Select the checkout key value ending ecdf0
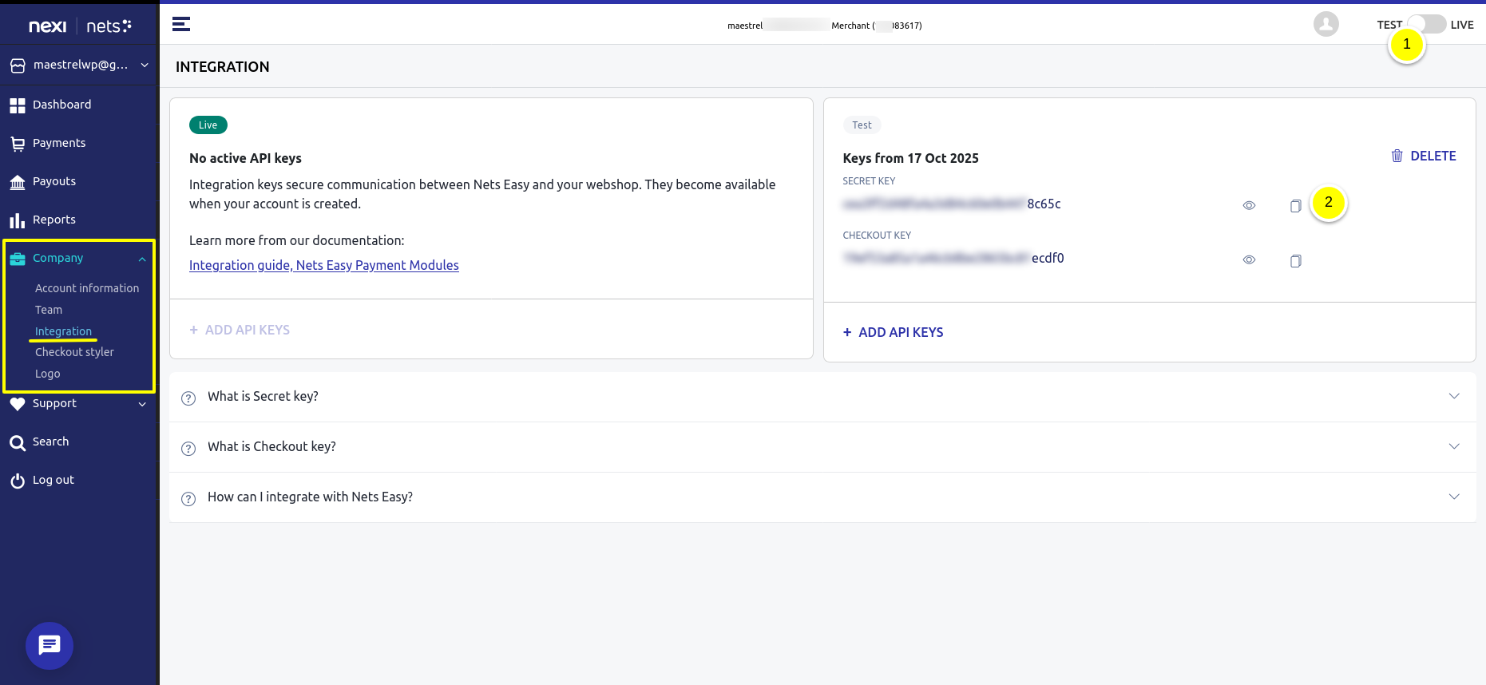 953,258
